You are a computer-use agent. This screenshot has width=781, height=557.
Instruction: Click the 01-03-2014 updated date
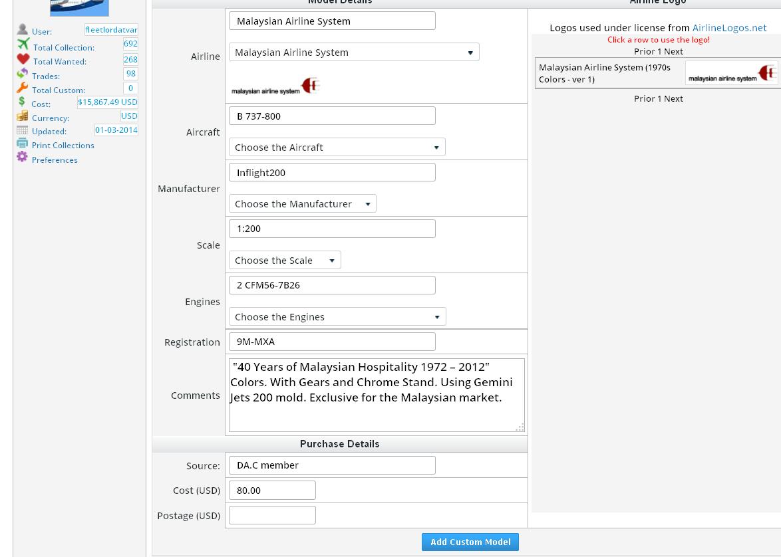coord(116,130)
